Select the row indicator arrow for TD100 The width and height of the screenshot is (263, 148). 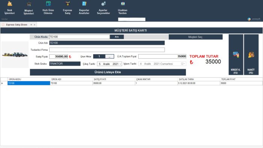2,83
